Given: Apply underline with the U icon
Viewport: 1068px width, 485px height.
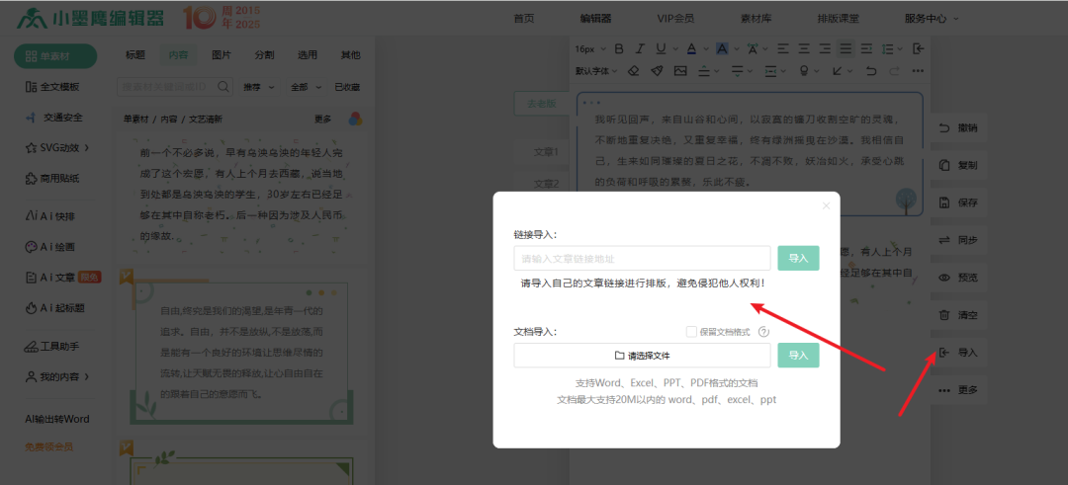Looking at the screenshot, I should tap(660, 49).
